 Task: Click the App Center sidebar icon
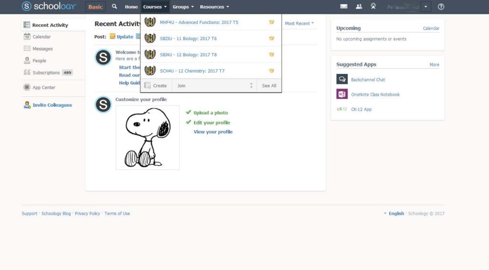[27, 87]
